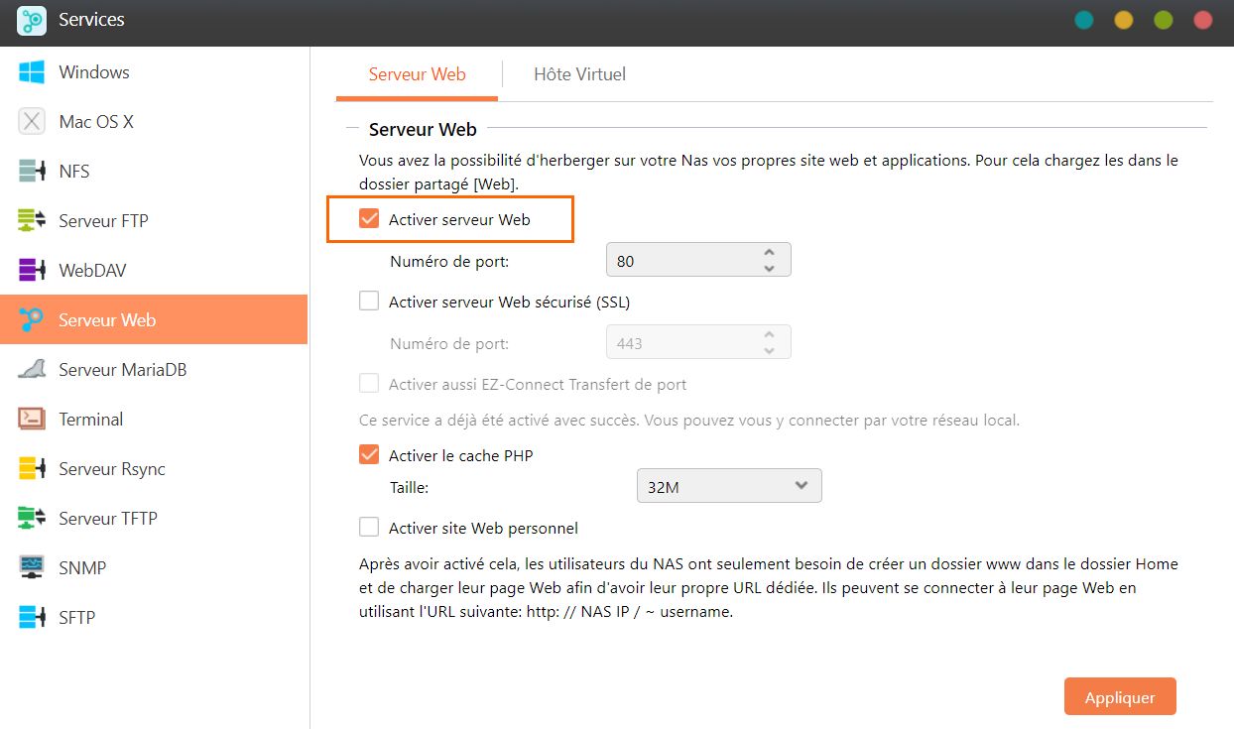Open the Terminal icon
Viewport: 1234px width, 729px height.
32,420
